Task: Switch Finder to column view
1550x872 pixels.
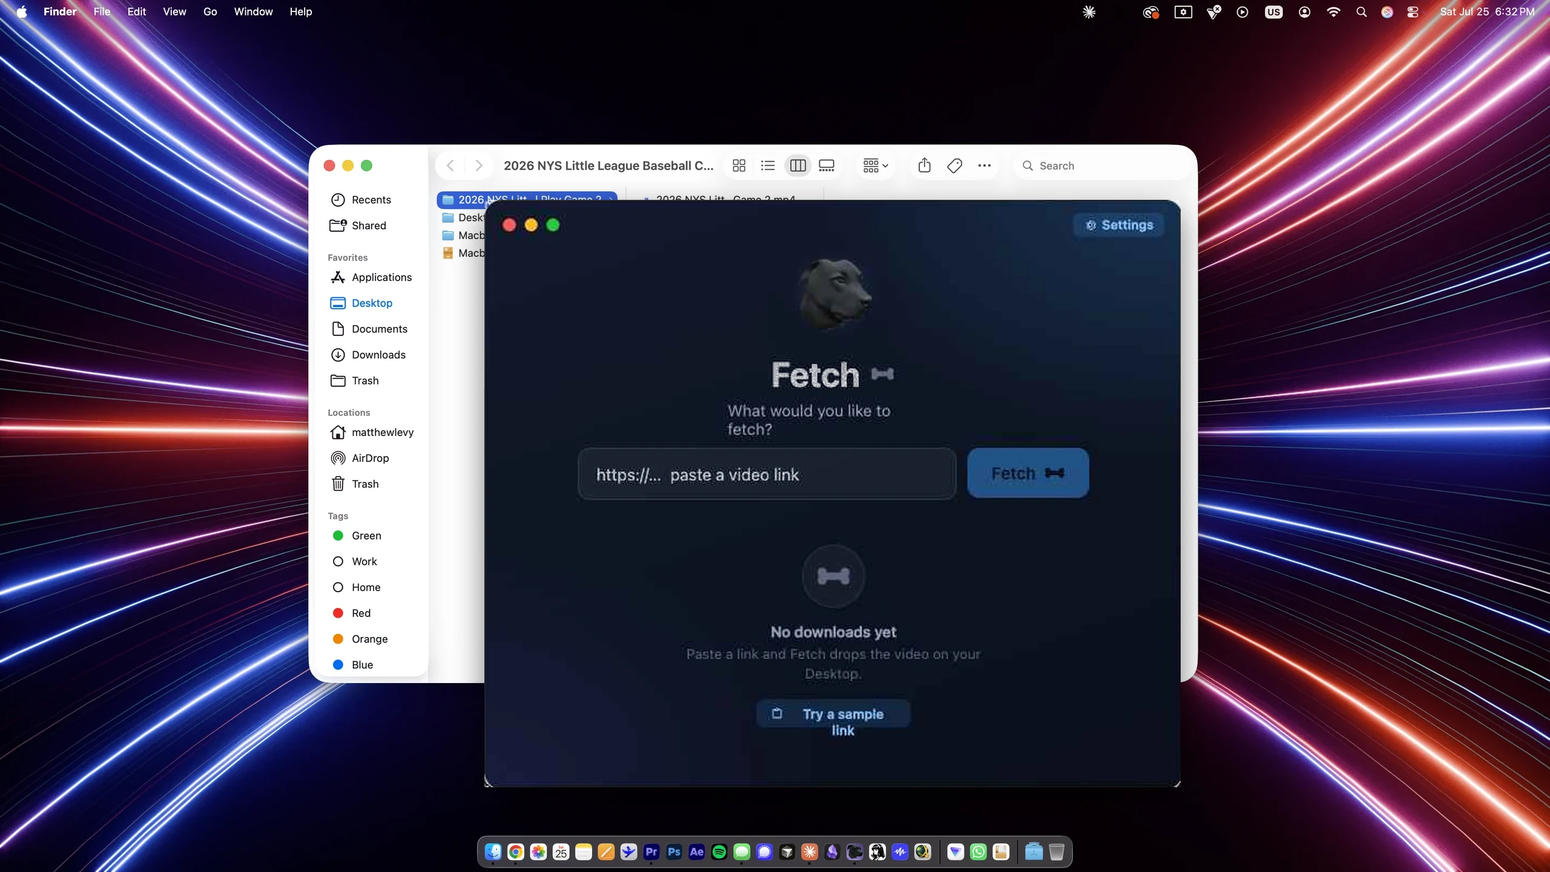Action: click(x=798, y=165)
